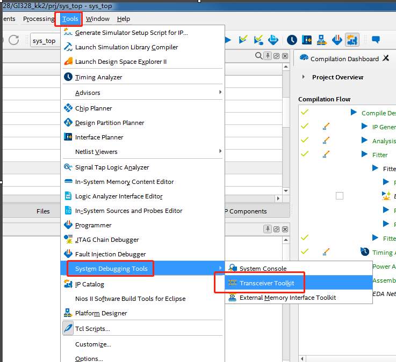Select the Files tab
The width and height of the screenshot is (396, 362).
click(x=43, y=211)
